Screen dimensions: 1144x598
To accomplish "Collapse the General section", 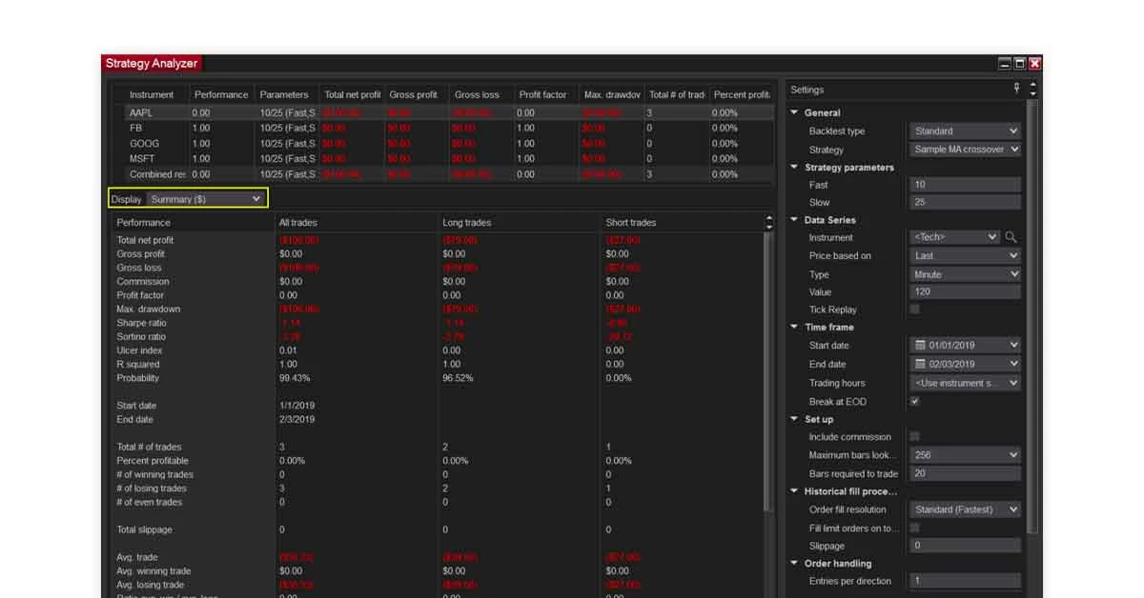I will [793, 112].
